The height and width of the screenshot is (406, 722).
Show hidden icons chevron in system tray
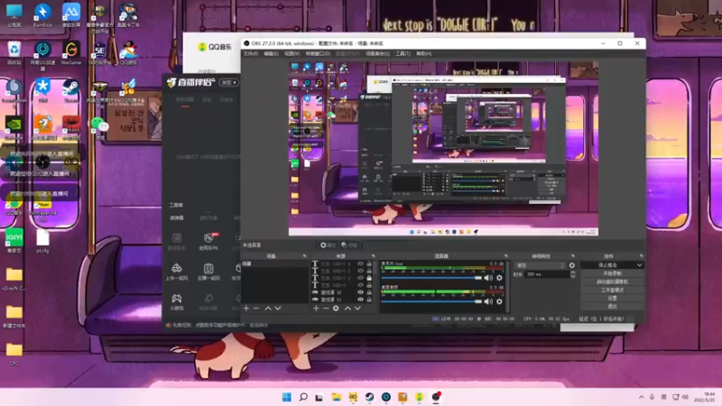point(641,397)
